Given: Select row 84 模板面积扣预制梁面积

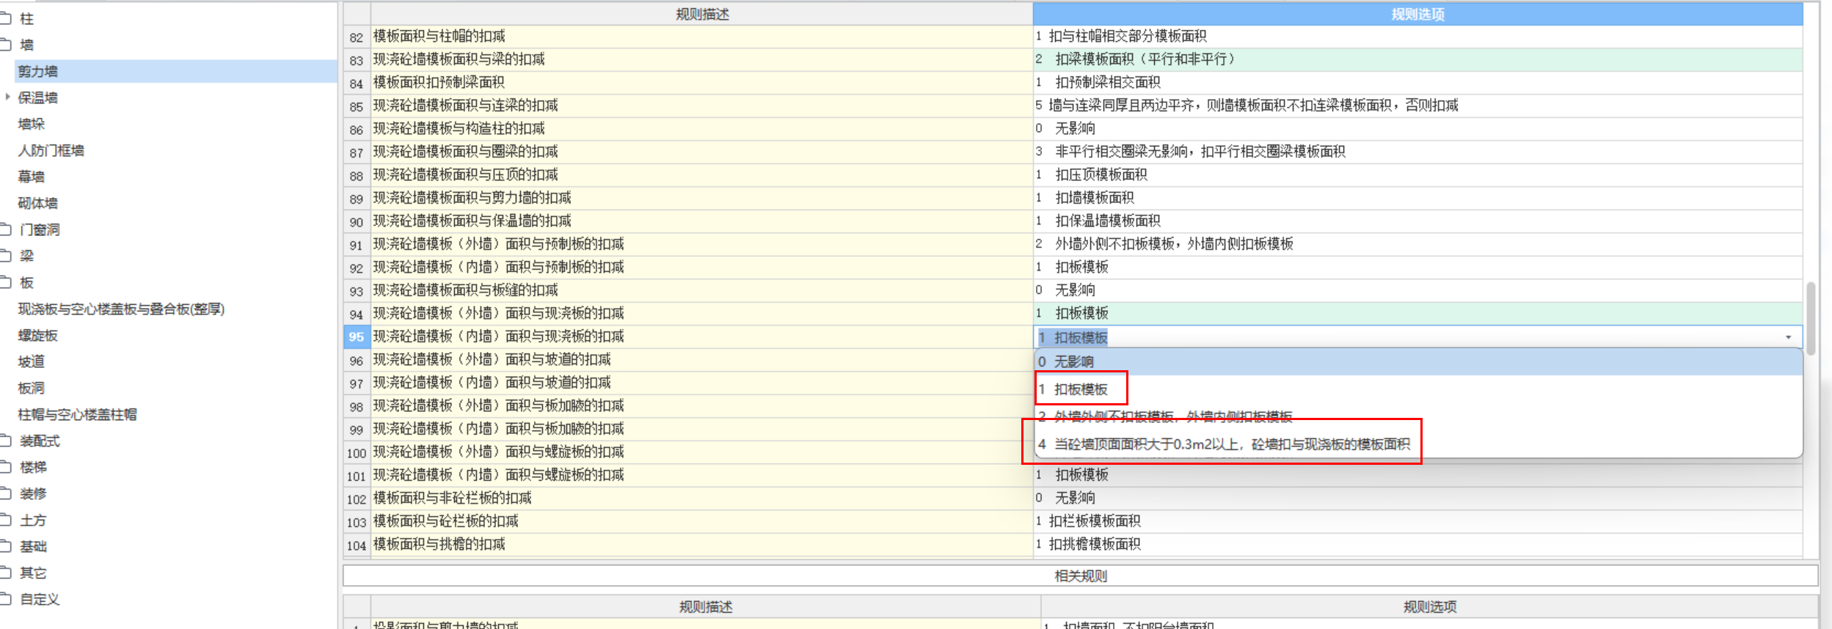Looking at the screenshot, I should pos(702,82).
